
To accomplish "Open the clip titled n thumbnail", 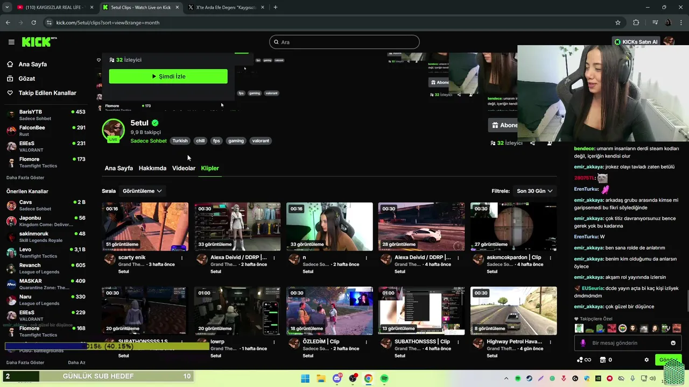I will click(x=329, y=226).
